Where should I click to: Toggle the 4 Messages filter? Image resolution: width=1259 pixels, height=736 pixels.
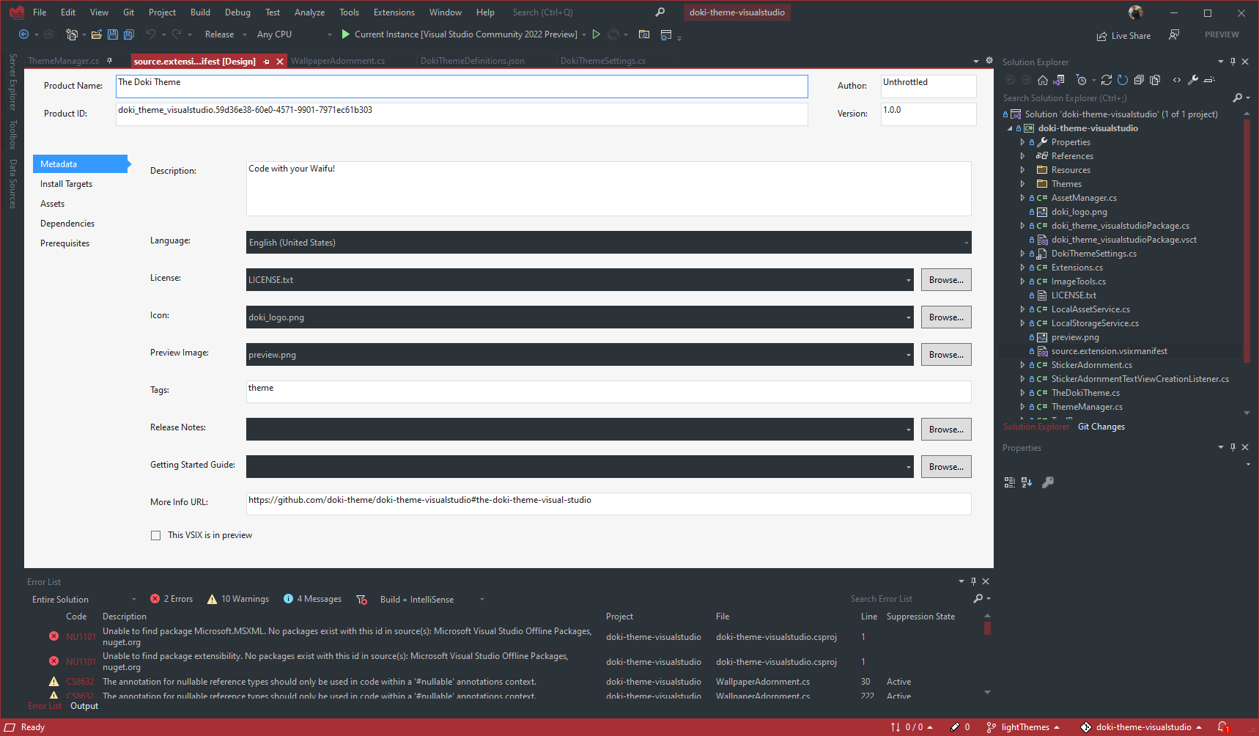(313, 600)
